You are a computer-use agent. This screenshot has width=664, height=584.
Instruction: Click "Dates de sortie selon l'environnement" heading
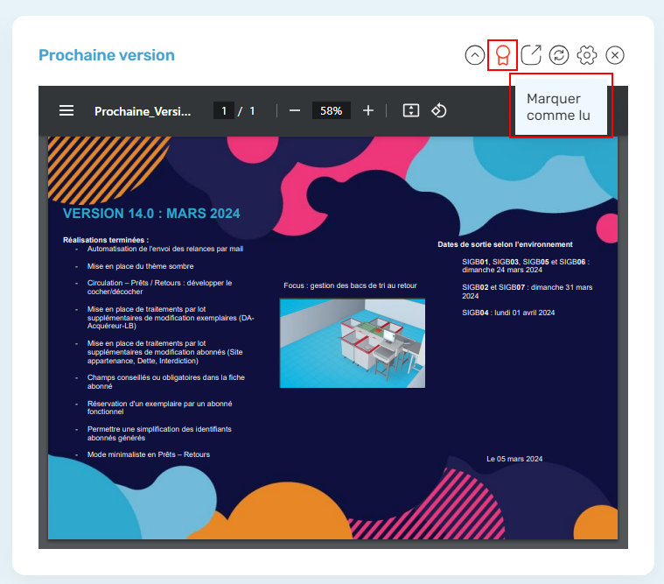505,244
